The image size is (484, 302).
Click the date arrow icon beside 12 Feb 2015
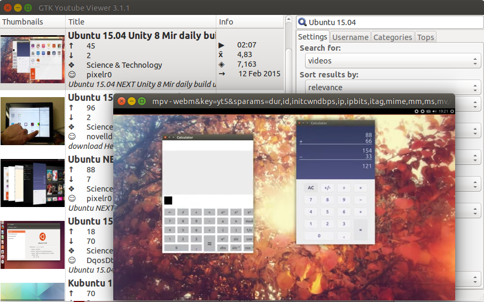pyautogui.click(x=222, y=74)
